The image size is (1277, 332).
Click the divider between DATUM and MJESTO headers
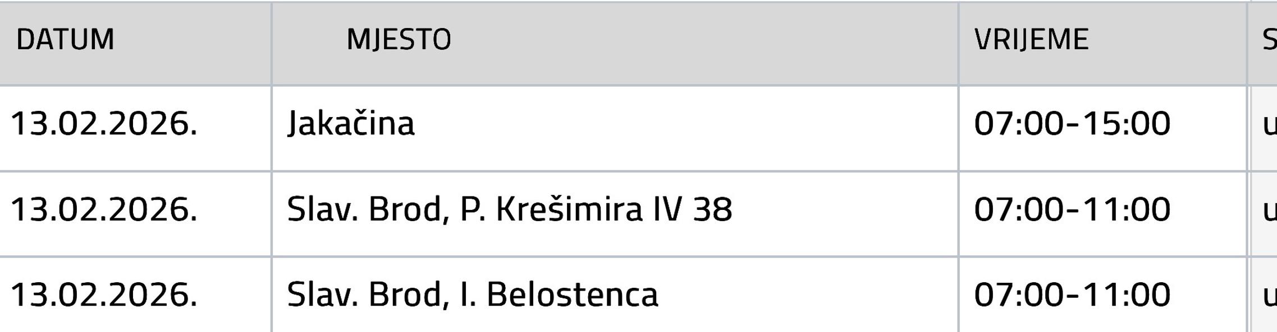tap(272, 43)
